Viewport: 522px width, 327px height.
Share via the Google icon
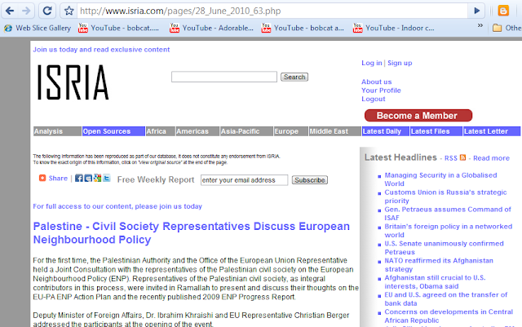pyautogui.click(x=97, y=178)
